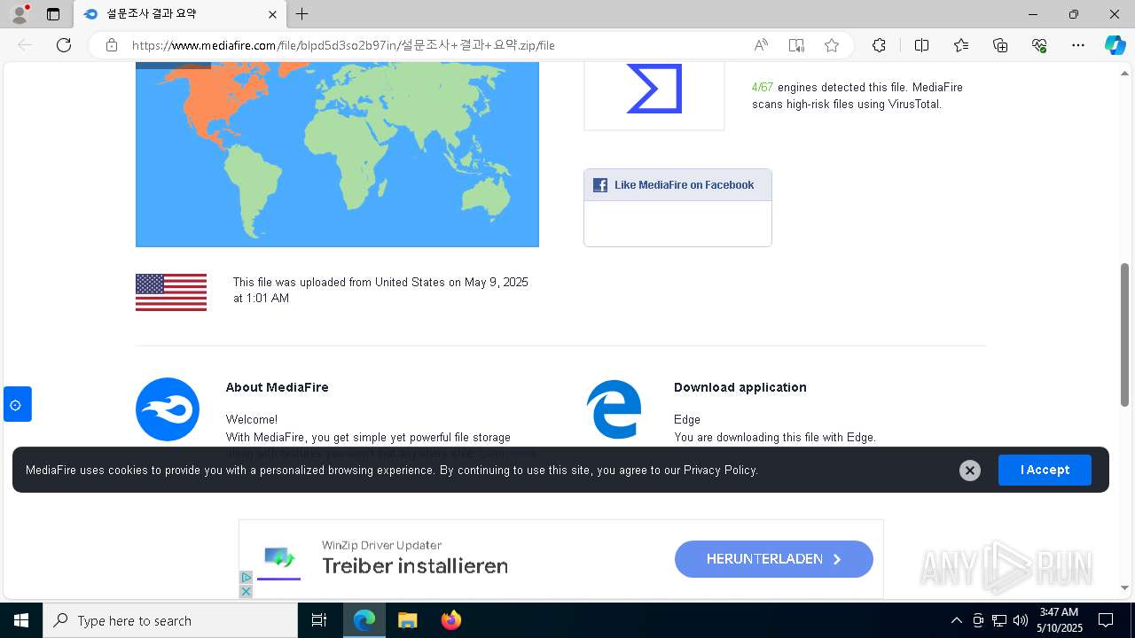Open the notification center

click(1106, 620)
